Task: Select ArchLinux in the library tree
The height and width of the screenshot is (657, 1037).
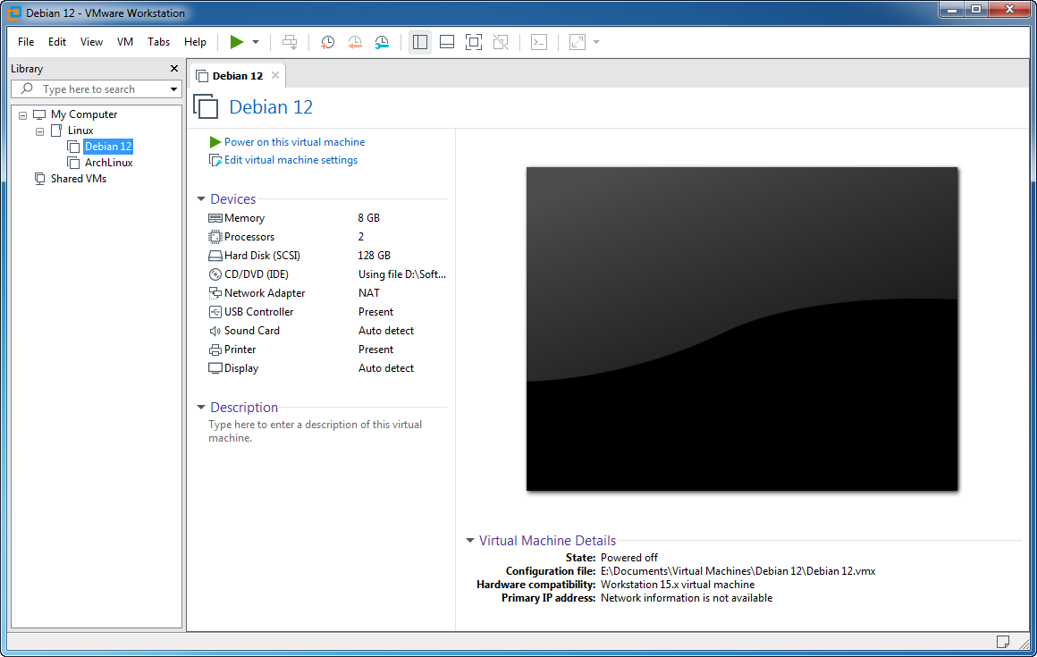Action: (108, 163)
